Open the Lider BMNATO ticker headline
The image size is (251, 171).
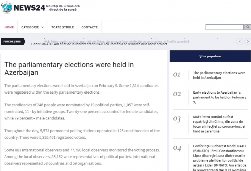(x=99, y=44)
